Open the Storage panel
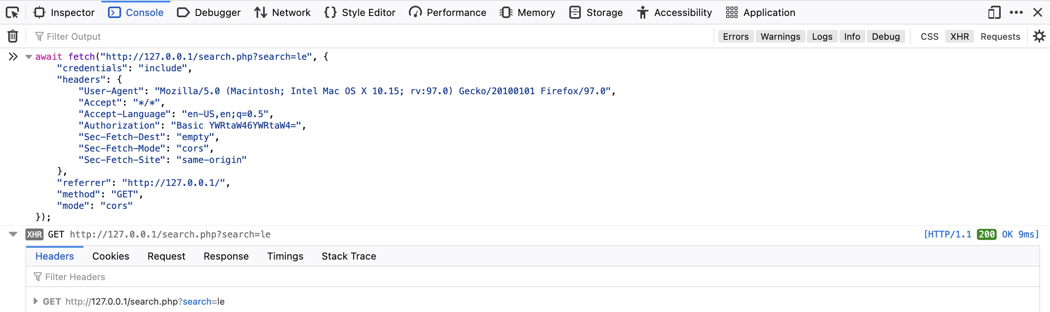The image size is (1050, 312). (x=596, y=13)
